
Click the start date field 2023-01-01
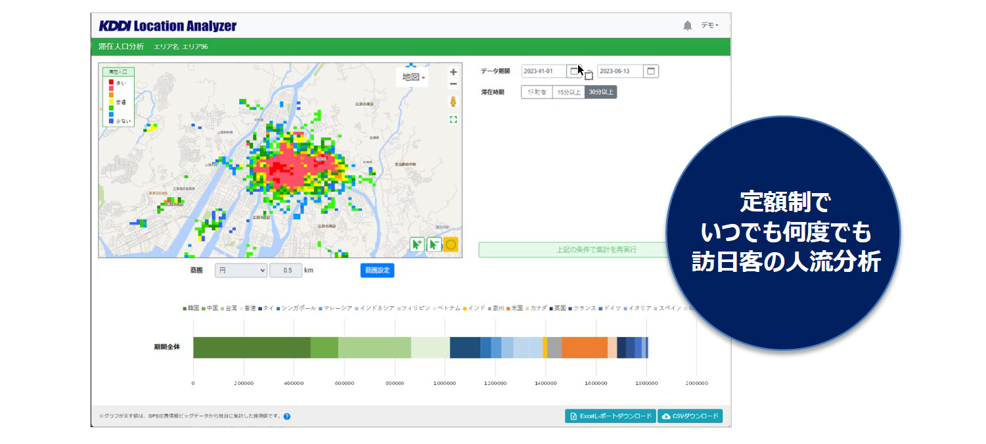click(x=545, y=71)
